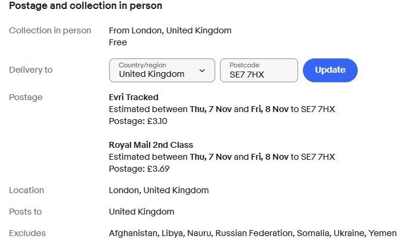Click the 'Excludes' row label

click(x=27, y=233)
